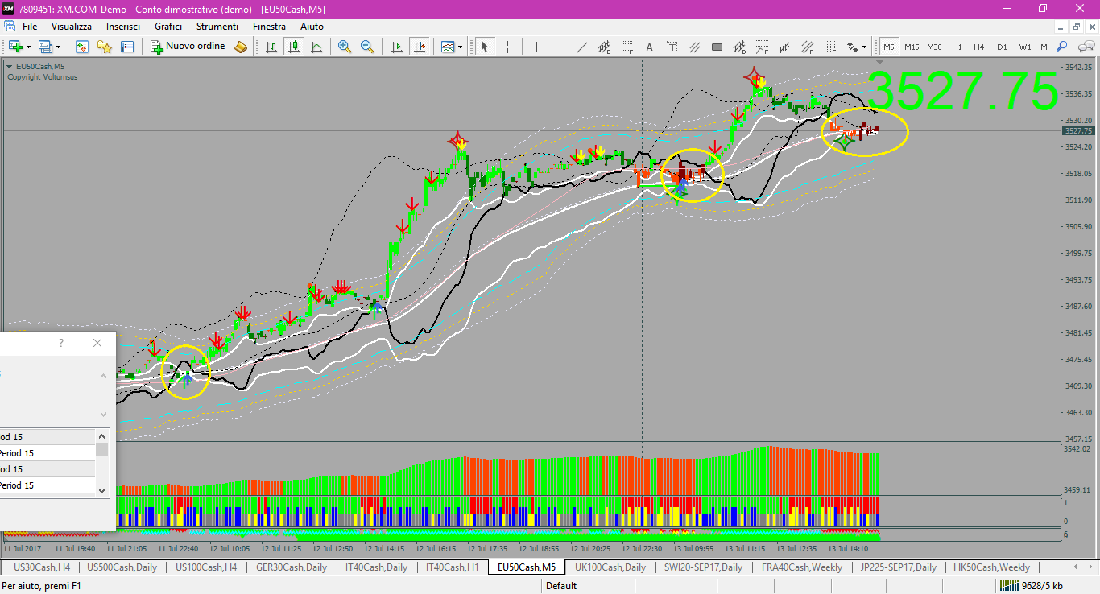Switch to the FRA40Cash,Weekly chart tab
Image resolution: width=1100 pixels, height=594 pixels.
pos(801,567)
